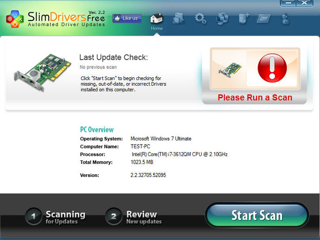Click the 'Ver. 2.2' text in header
Viewport: 320px width, 240px height.
coord(97,12)
